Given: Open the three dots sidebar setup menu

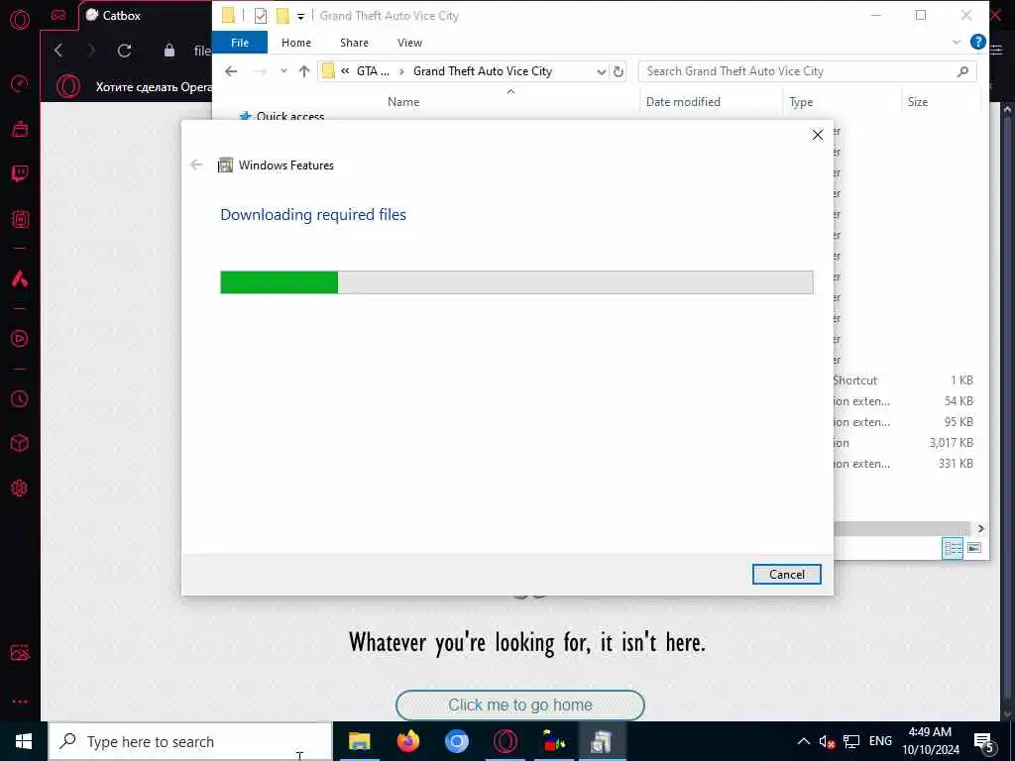Looking at the screenshot, I should coord(20,702).
